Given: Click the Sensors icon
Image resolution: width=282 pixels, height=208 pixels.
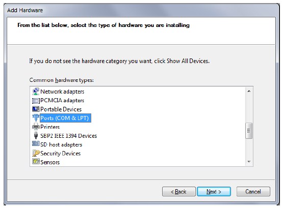Looking at the screenshot, I should tap(36, 161).
